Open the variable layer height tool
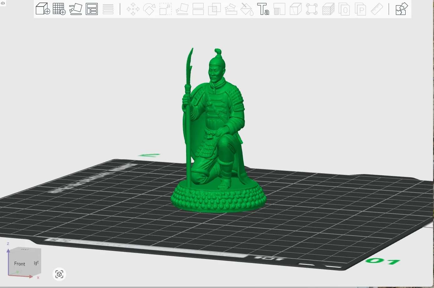This screenshot has width=434, height=288. (108, 9)
